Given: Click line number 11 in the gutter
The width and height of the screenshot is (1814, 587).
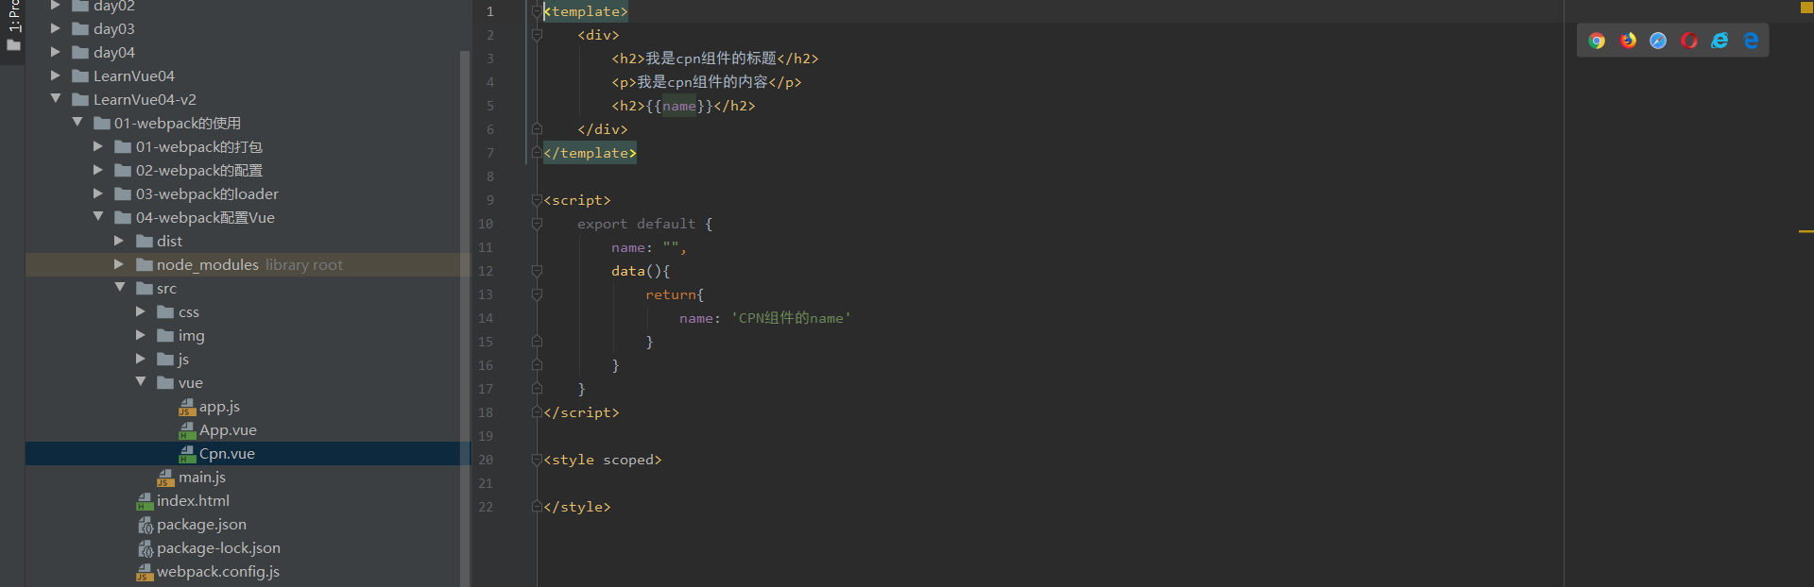Looking at the screenshot, I should (x=486, y=247).
